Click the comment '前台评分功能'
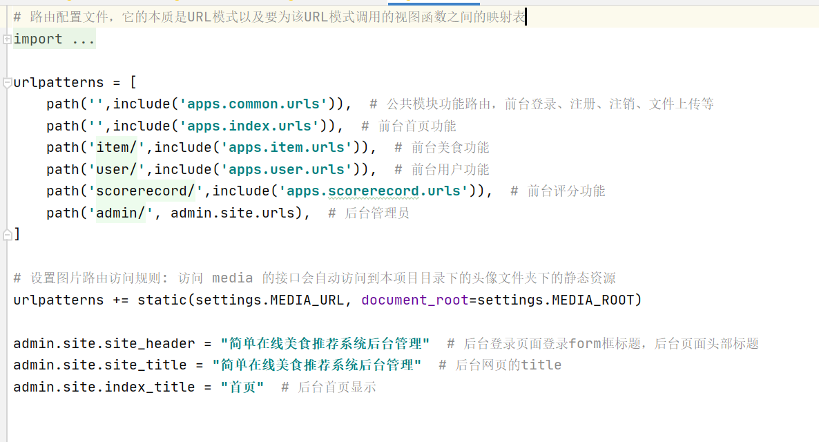819x442 pixels. [x=558, y=191]
